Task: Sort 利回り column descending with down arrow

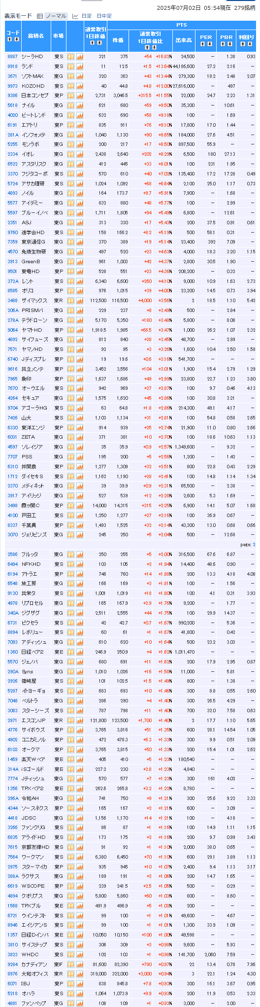Action: 250,44
